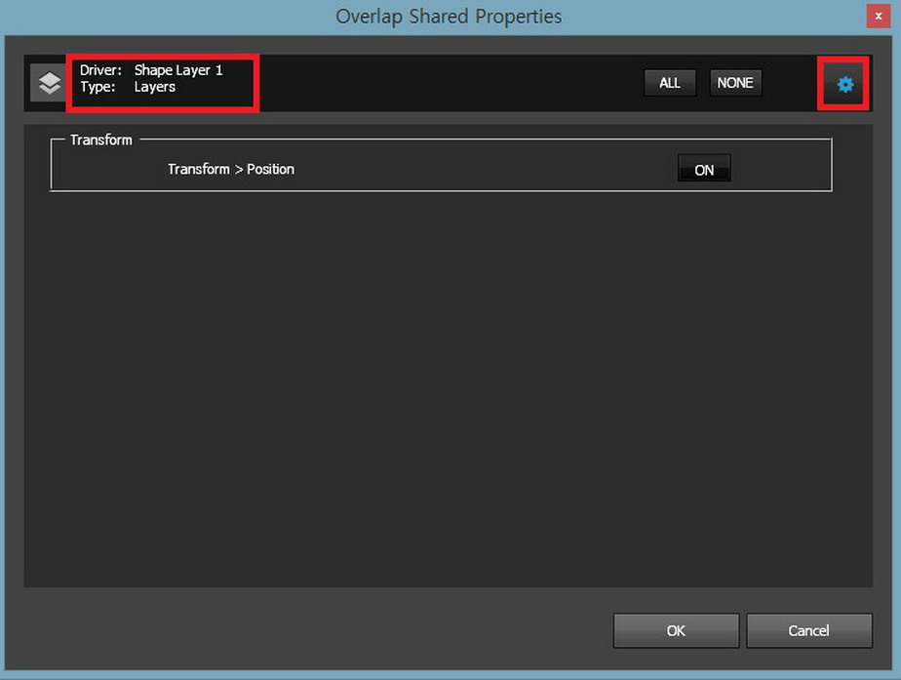Click the Transform > Position label
Viewport: 901px width, 680px height.
click(231, 169)
